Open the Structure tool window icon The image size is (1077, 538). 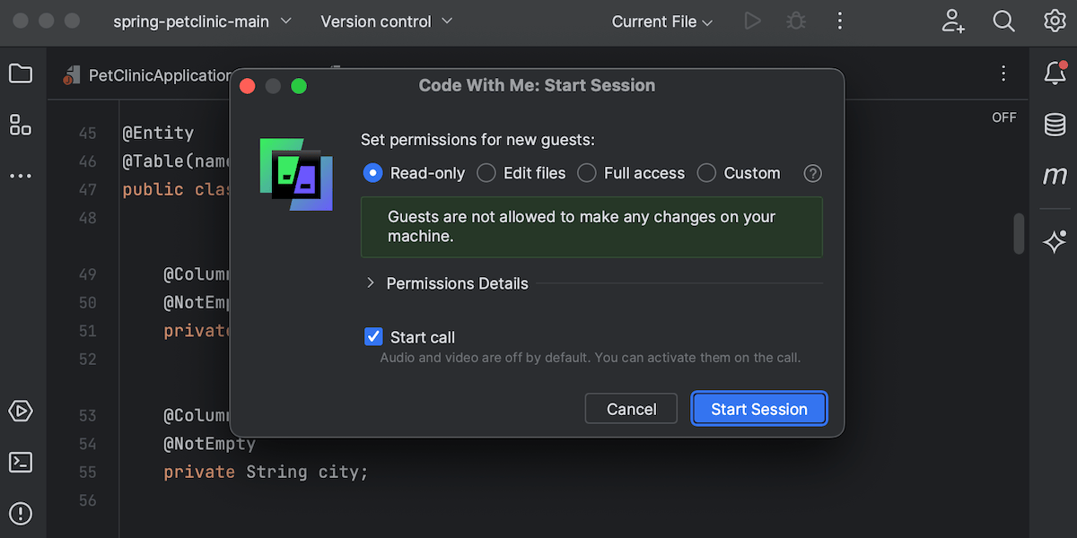coord(21,125)
